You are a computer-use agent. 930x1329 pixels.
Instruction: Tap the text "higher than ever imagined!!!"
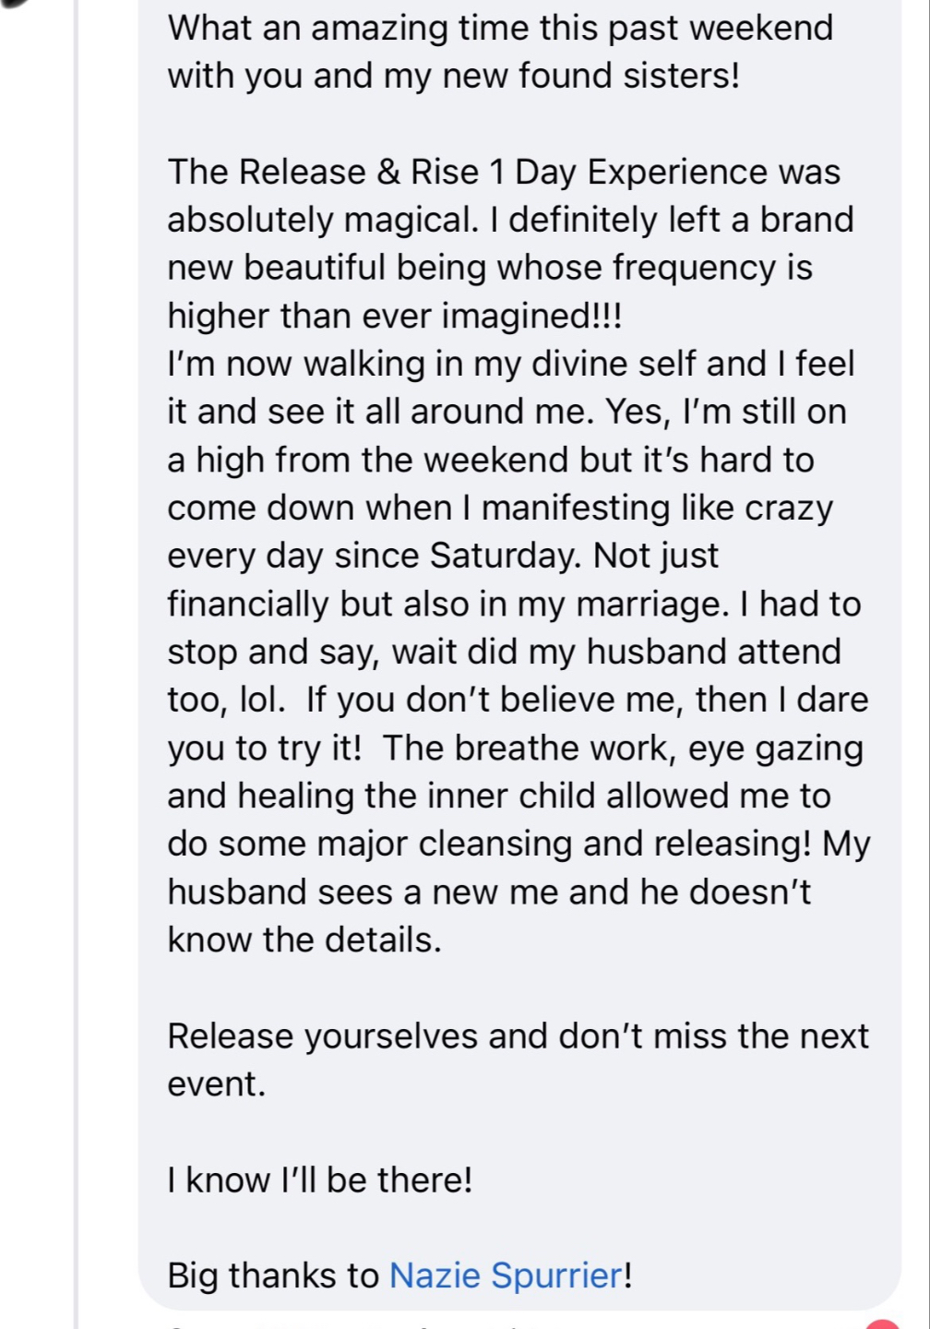(395, 317)
